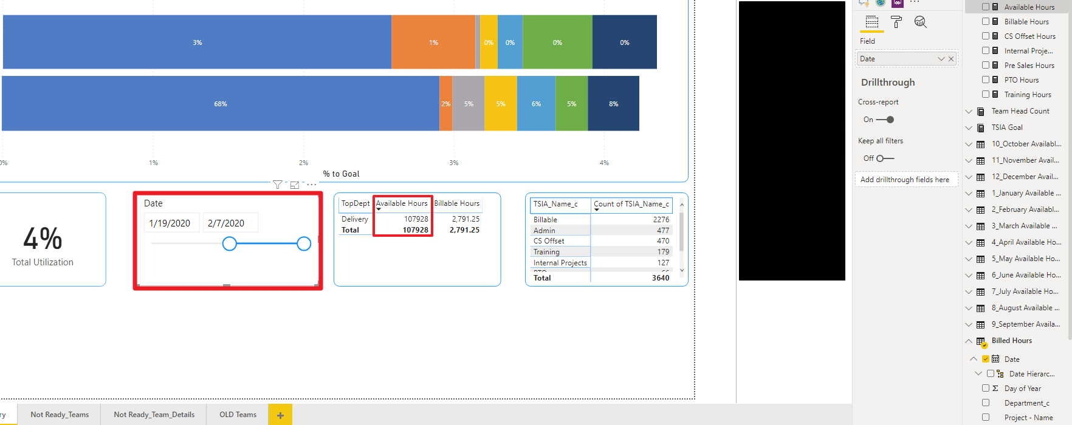Click the TopDept column header
Screen dimensions: 1072x425
pyautogui.click(x=356, y=203)
